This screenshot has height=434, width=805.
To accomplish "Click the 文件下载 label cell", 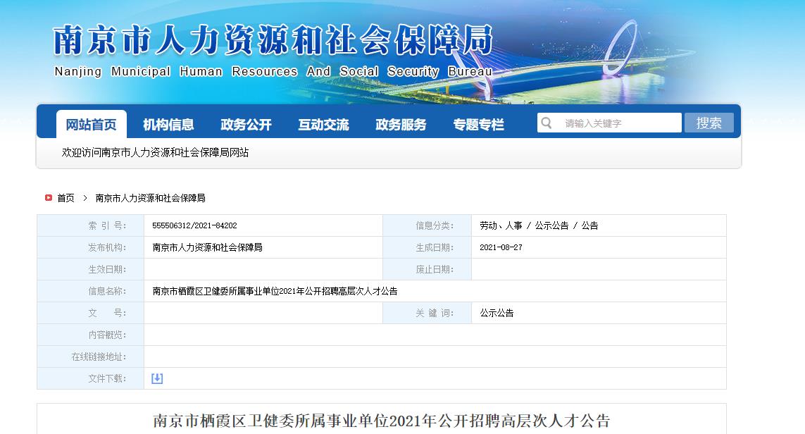I will 90,378.
